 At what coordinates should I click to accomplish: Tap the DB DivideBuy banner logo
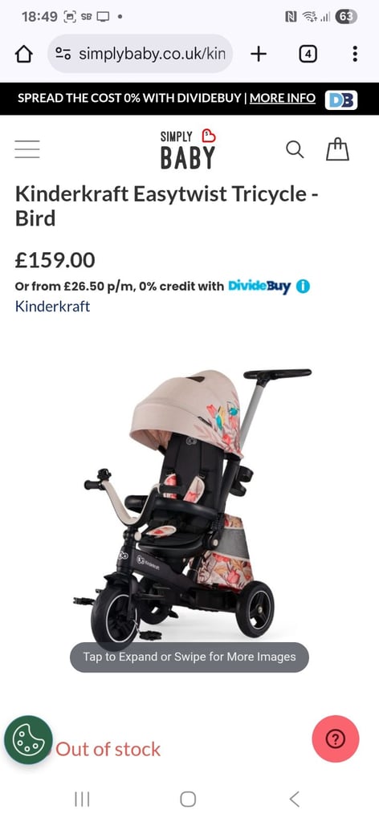point(340,99)
